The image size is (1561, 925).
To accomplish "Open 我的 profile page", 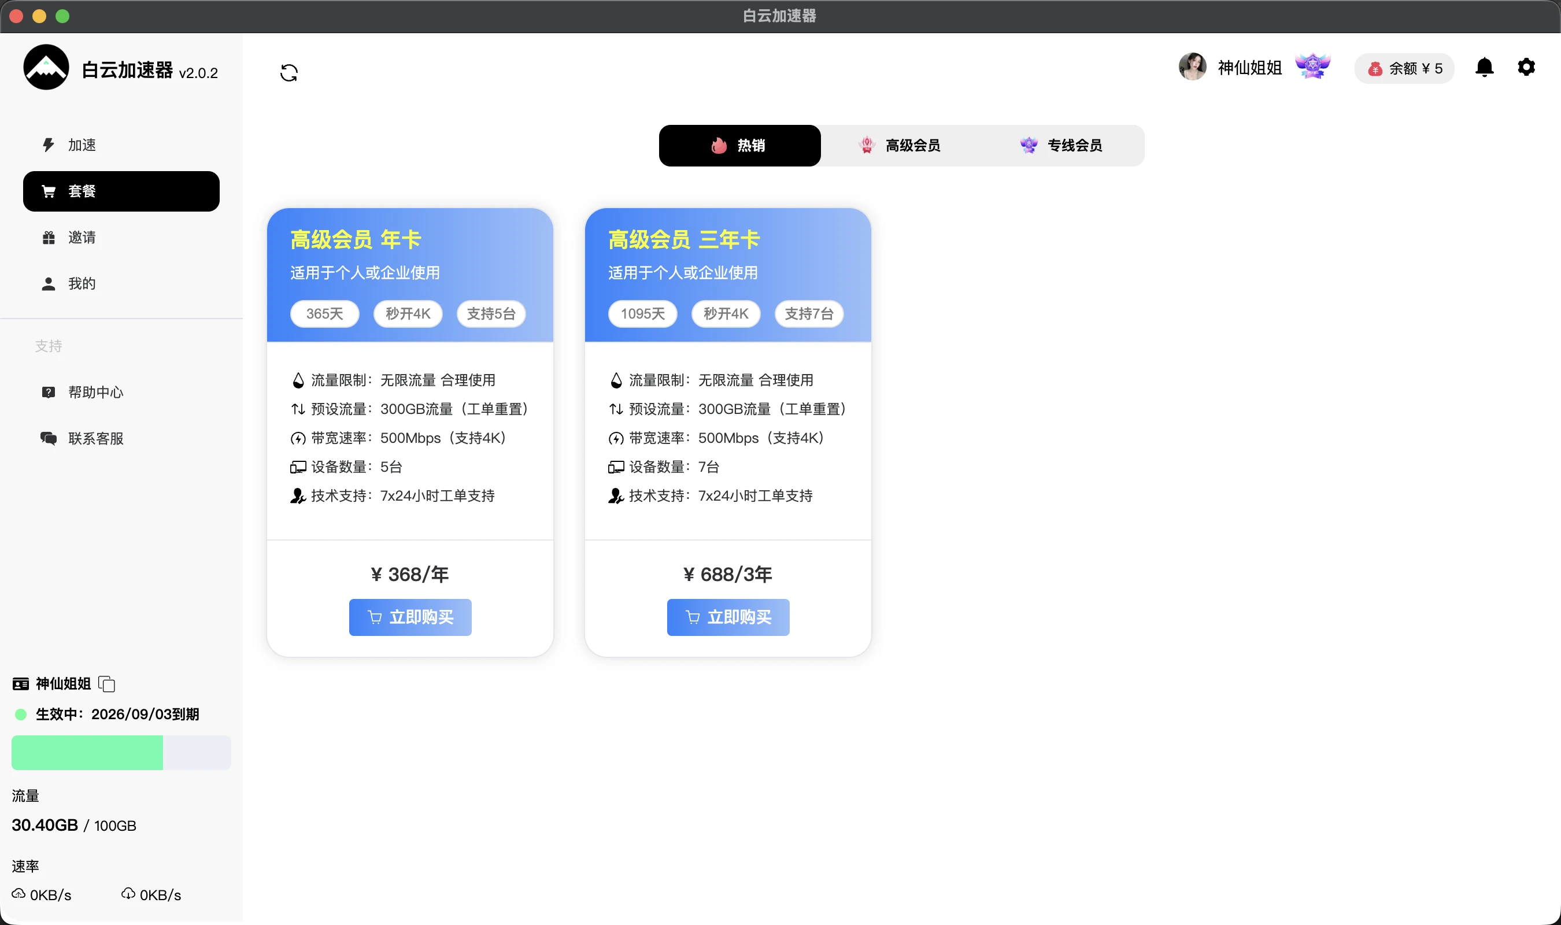I will point(81,284).
